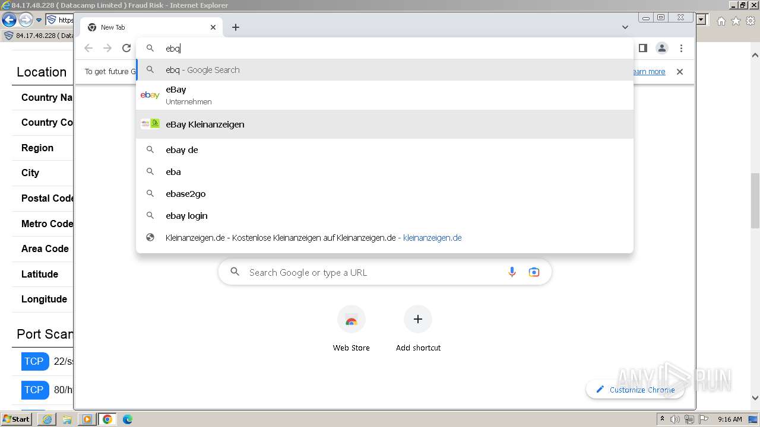Select the 'eba' suggestion

pos(385,172)
